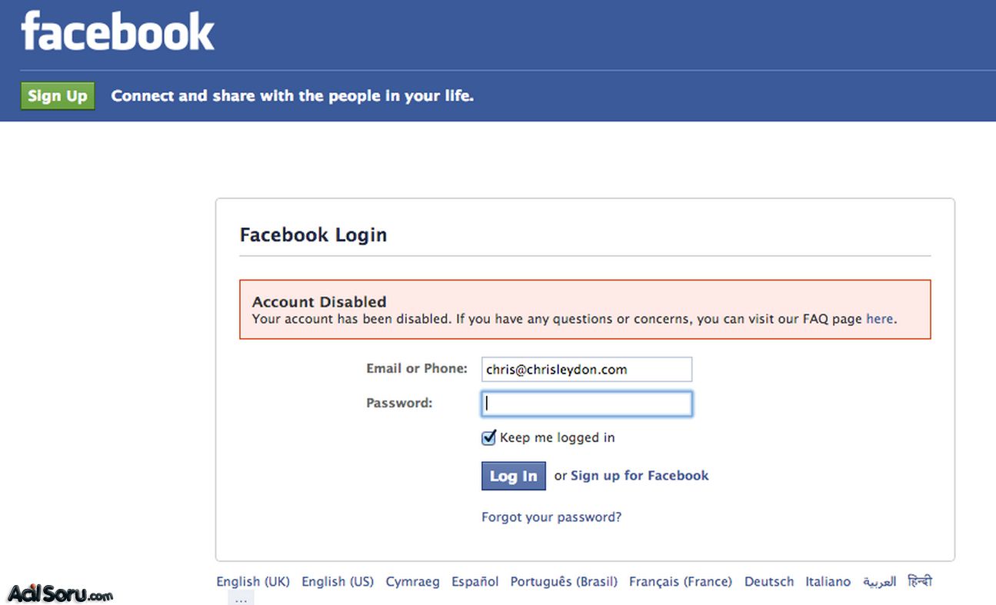Expand more languages with ellipsis button

[241, 598]
